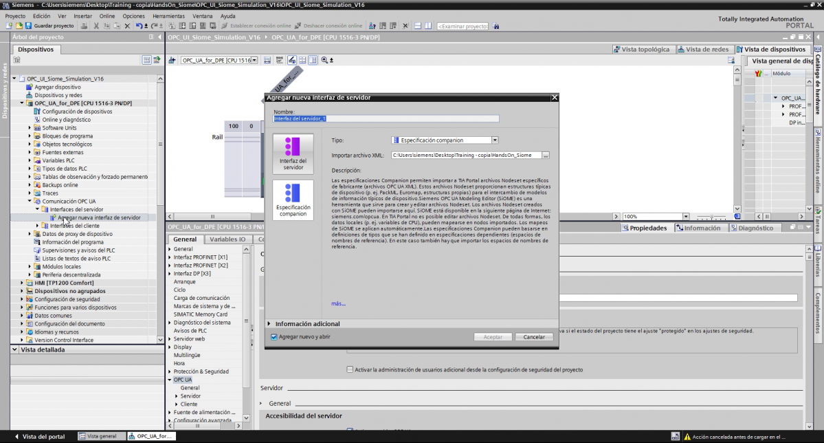Click the Vista general taskbar button

coord(102,436)
